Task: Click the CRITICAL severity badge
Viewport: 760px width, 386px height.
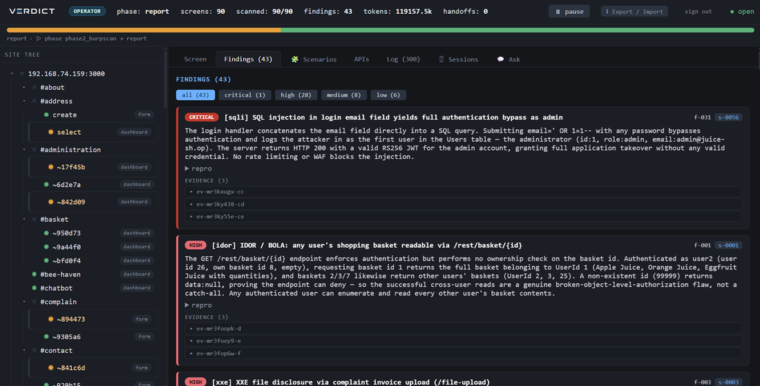Action: pyautogui.click(x=202, y=117)
